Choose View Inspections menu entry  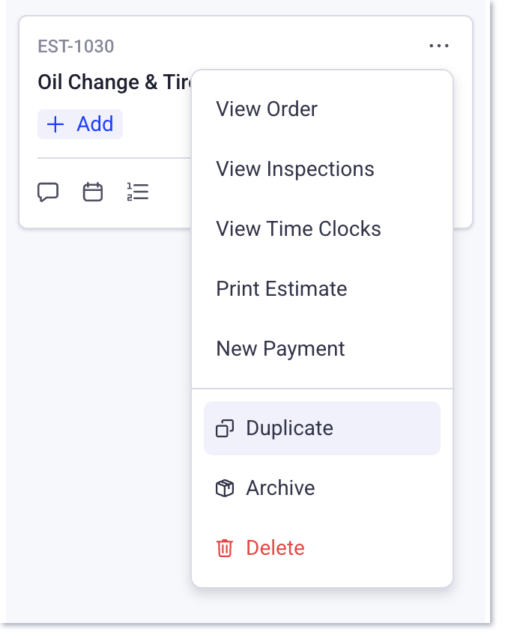(295, 168)
